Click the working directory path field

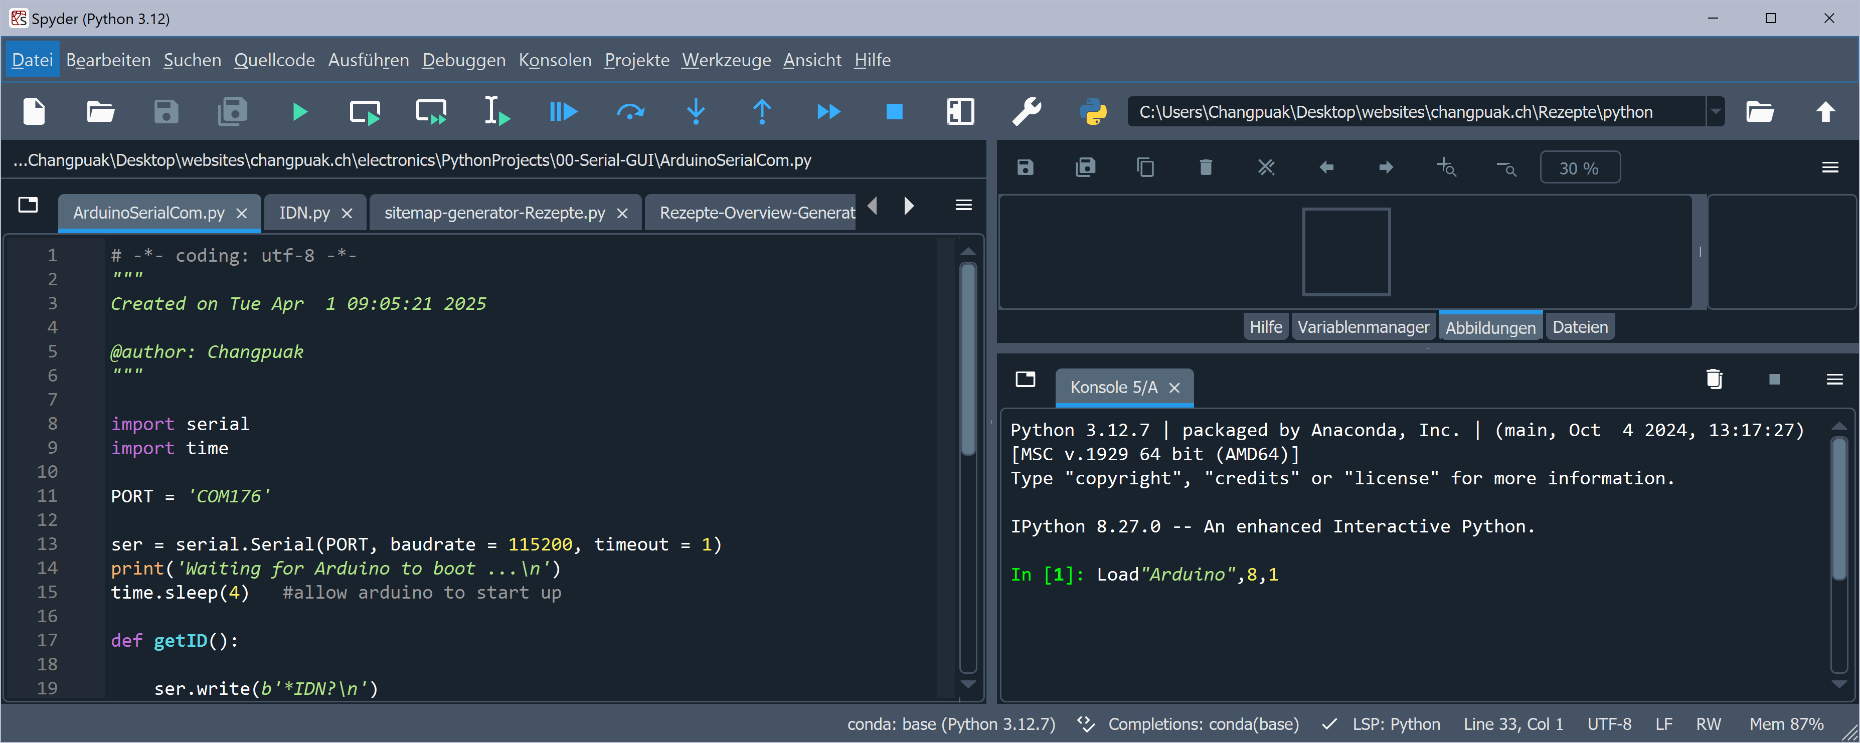[x=1417, y=112]
